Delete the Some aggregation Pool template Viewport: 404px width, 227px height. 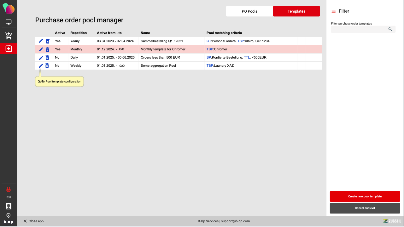pos(47,66)
